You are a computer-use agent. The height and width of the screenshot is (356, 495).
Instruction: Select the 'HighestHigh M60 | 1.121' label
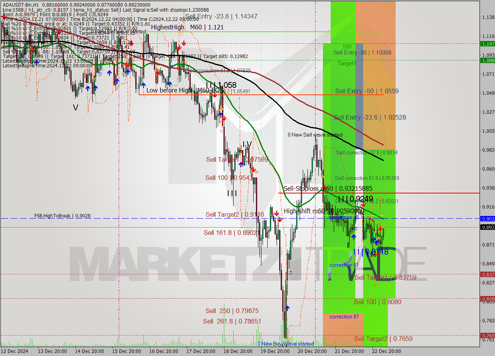(187, 27)
